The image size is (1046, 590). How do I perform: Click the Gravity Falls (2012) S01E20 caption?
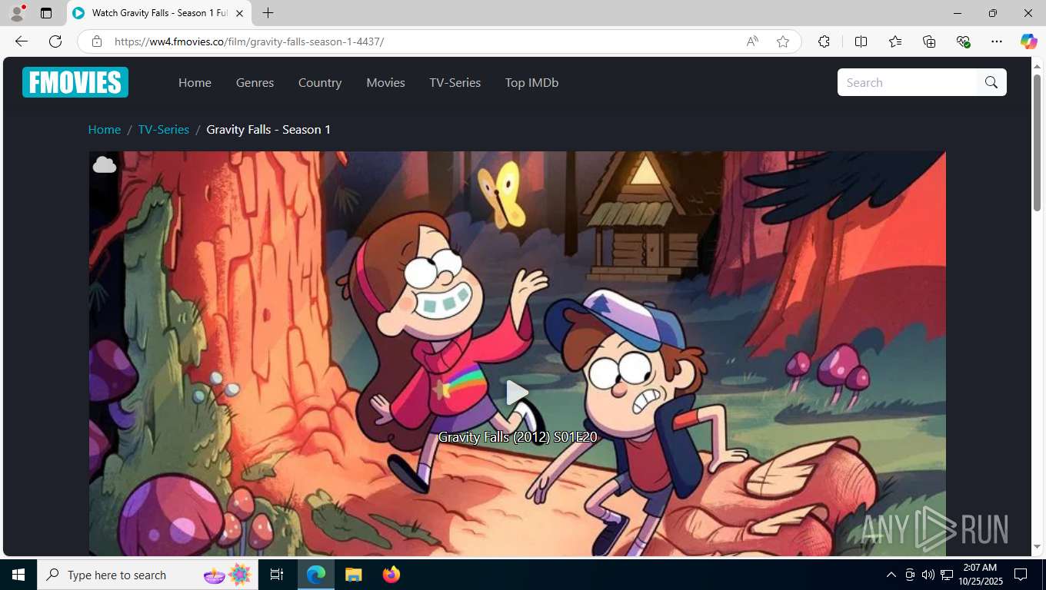click(x=518, y=436)
